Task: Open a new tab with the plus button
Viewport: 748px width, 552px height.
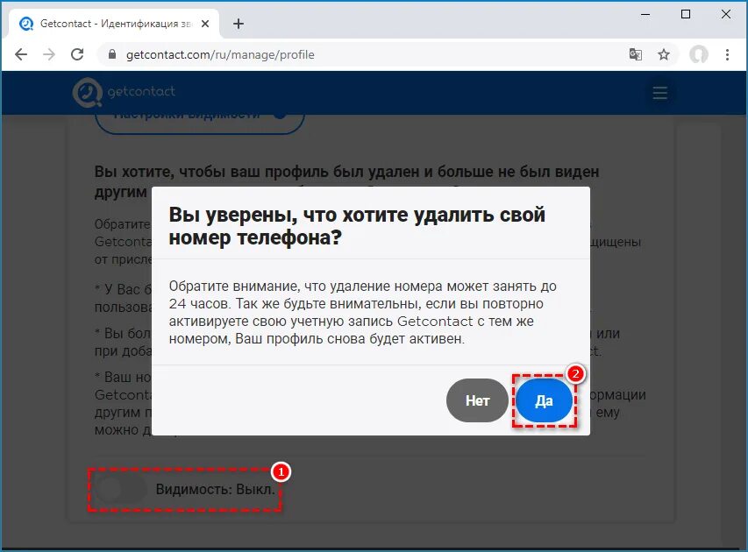Action: pos(239,24)
